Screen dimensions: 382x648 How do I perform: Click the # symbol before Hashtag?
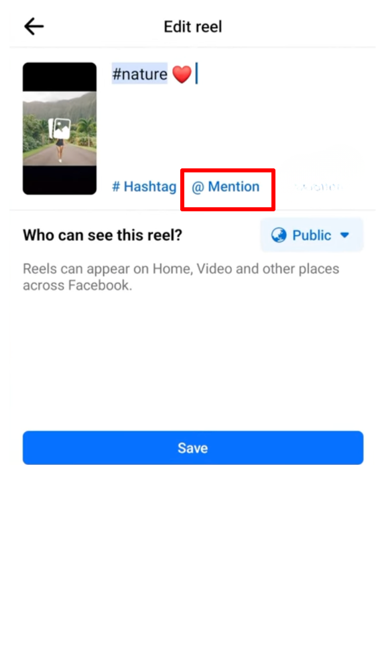click(x=116, y=186)
